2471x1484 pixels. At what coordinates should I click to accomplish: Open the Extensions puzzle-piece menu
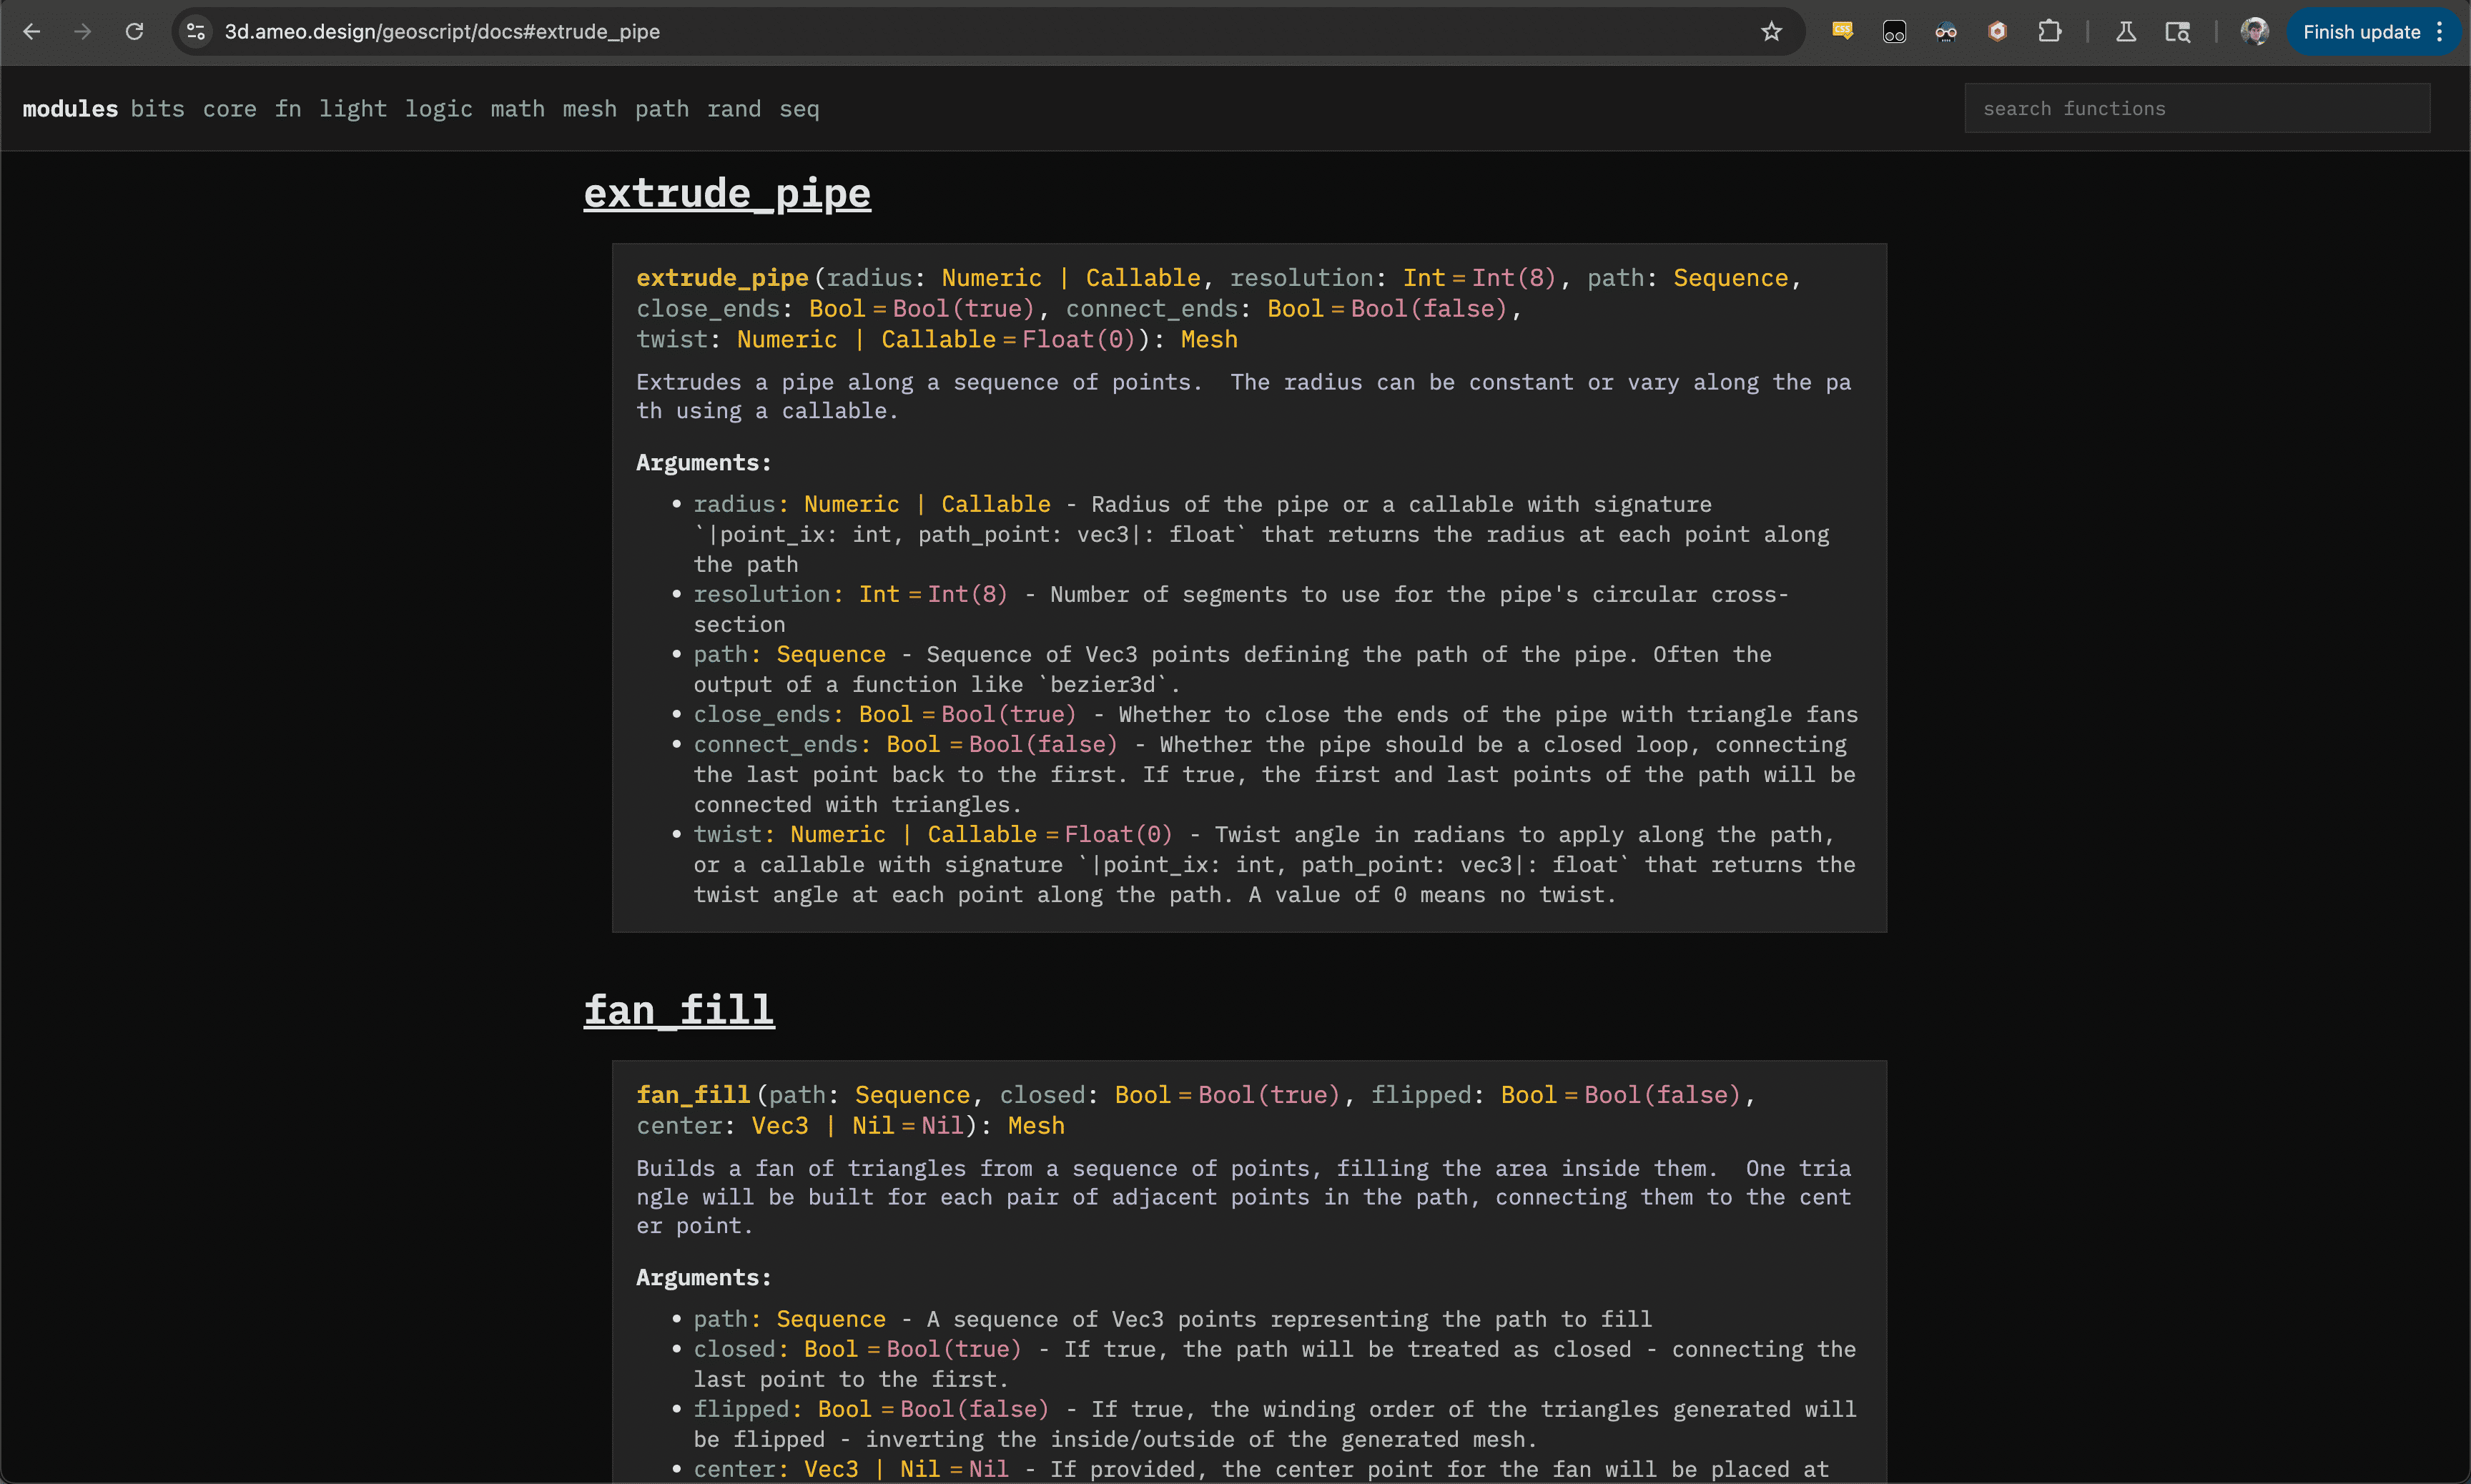pos(2049,32)
